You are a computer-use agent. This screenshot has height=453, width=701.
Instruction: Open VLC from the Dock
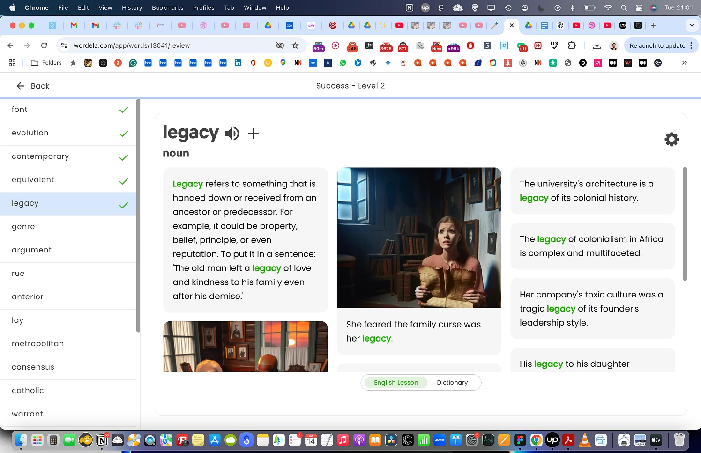pyautogui.click(x=584, y=440)
